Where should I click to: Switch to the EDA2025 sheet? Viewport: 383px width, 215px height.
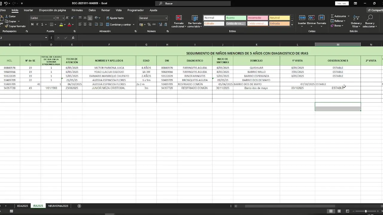(22, 206)
